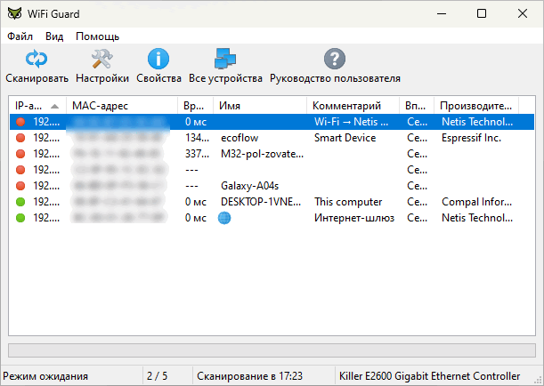Image resolution: width=544 pixels, height=386 pixels.
Task: Sort by the MAC-адрес column header
Action: [122, 106]
